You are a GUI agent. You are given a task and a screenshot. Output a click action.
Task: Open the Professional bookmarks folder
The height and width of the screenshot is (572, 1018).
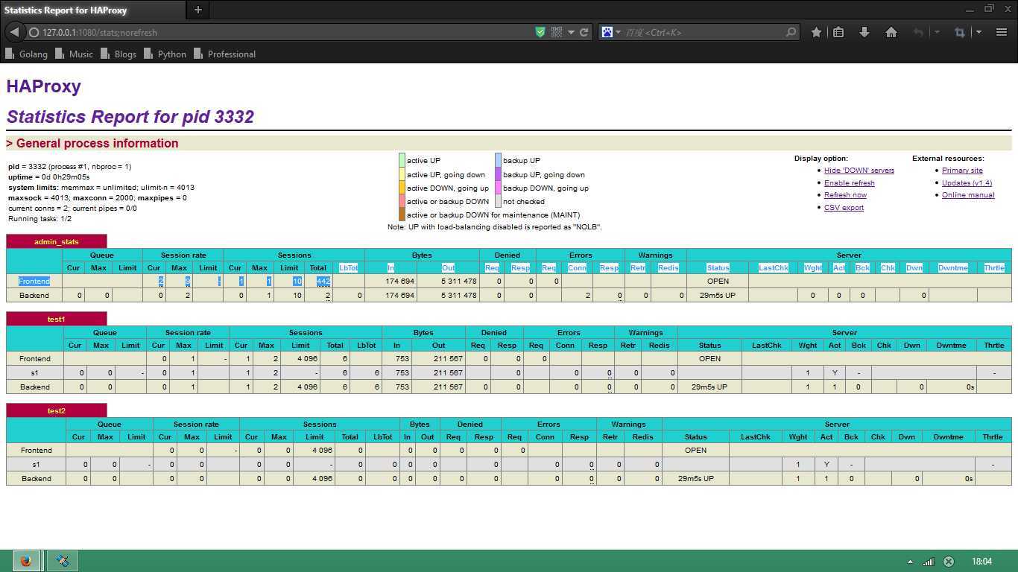(224, 54)
